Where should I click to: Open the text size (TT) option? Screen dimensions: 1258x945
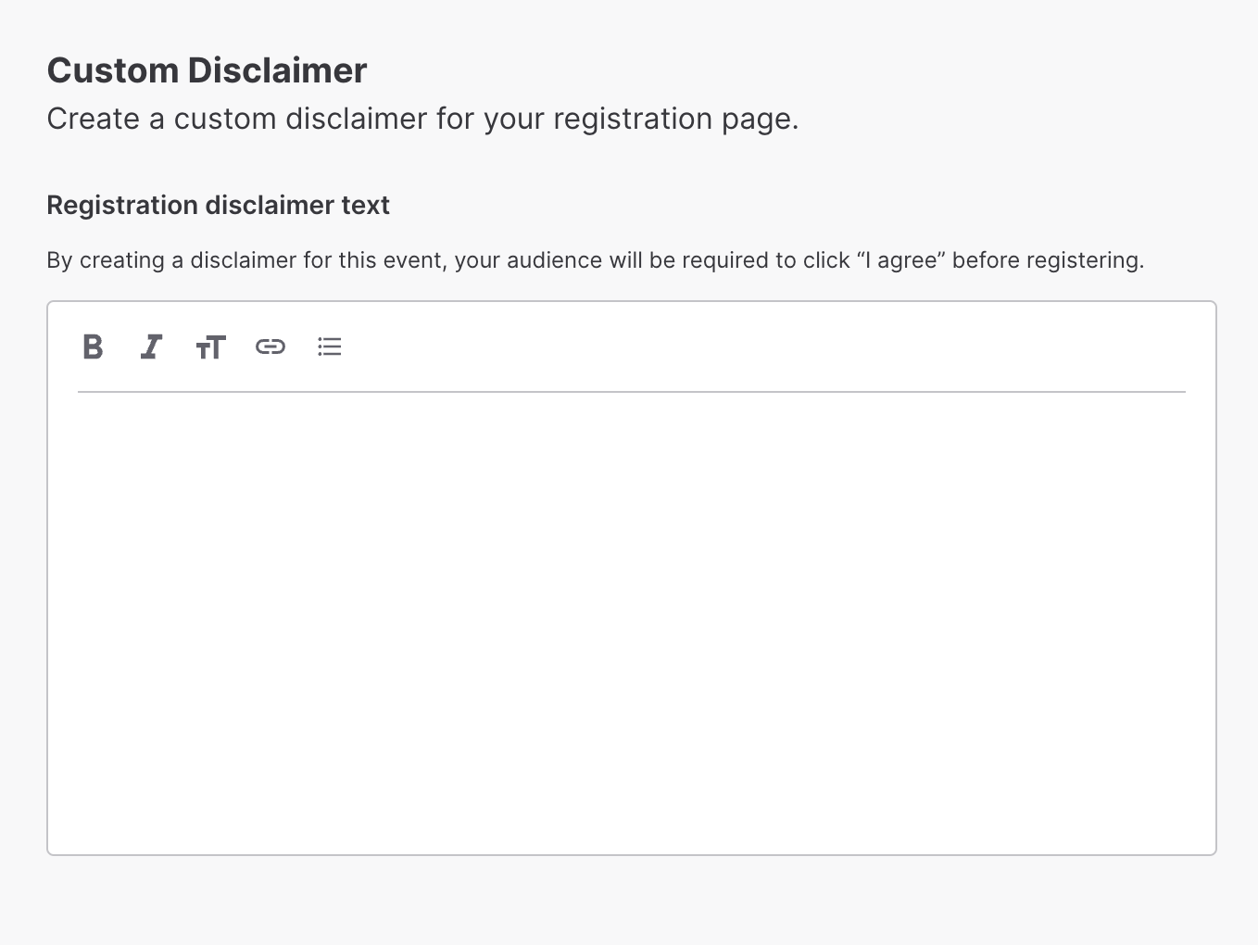pos(210,347)
